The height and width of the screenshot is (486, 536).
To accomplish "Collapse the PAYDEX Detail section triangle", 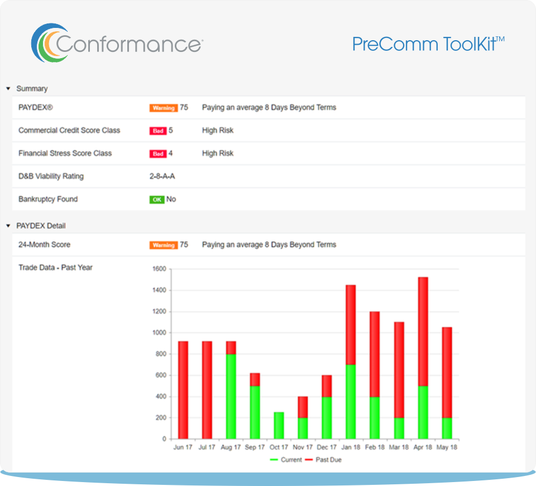I will pos(8,226).
